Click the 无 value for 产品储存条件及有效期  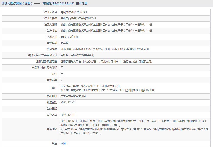[62, 68]
